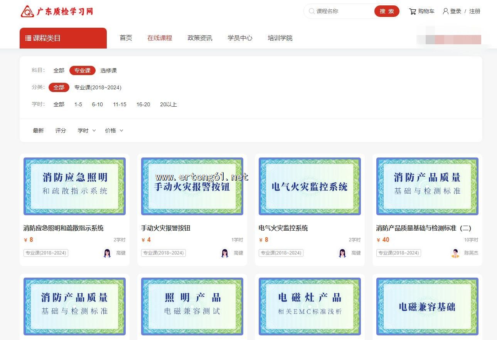Select 专业课(2018~2024) category filter
The image size is (497, 340).
click(x=98, y=87)
